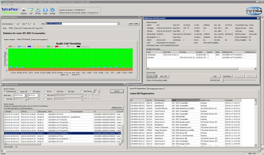264x155 pixels.
Task: Select the SDS Status radio button
Action: (31, 91)
